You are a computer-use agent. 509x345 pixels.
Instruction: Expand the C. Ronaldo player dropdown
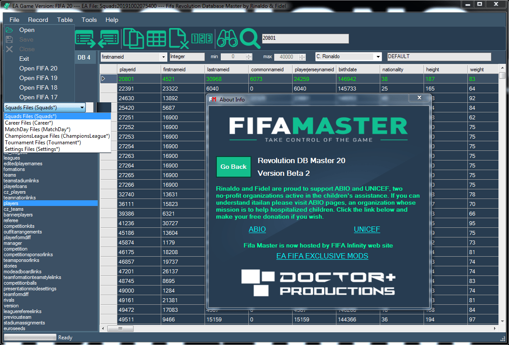(378, 57)
